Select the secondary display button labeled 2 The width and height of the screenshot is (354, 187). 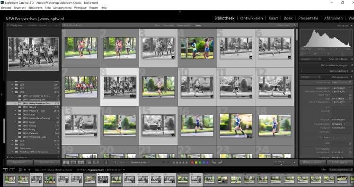tap(12, 170)
